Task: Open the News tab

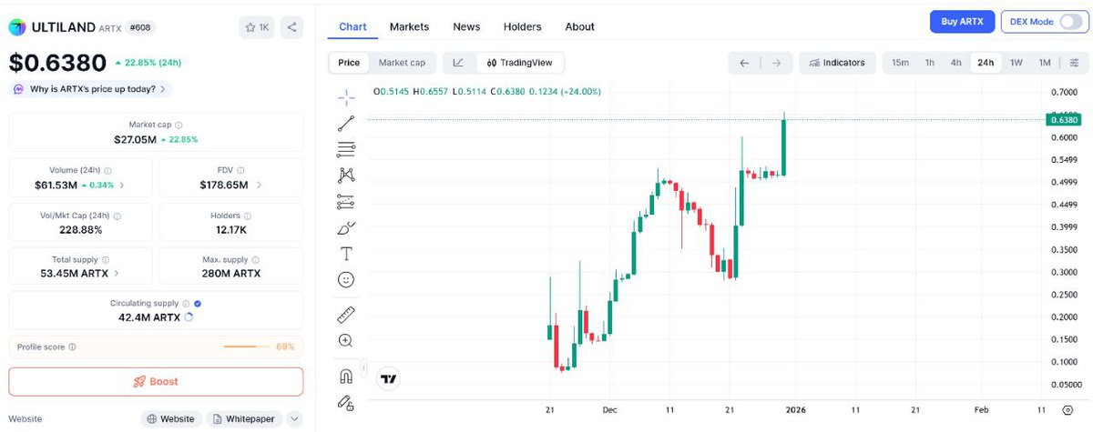Action: (x=466, y=26)
